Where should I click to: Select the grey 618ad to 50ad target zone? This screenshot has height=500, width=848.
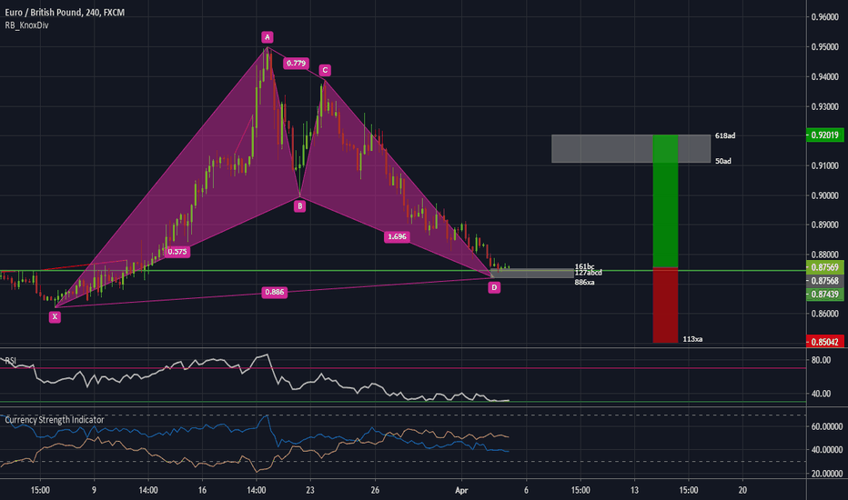pyautogui.click(x=631, y=149)
